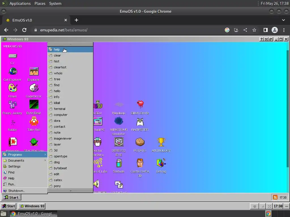Select Help in the Start menu
The height and width of the screenshot is (217, 290).
click(x=25, y=178)
